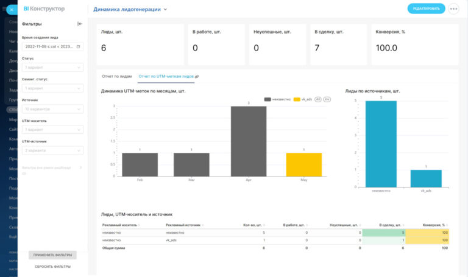This screenshot has height=277, width=468.
Task: Click the Время создания лида date field
Action: click(52, 46)
